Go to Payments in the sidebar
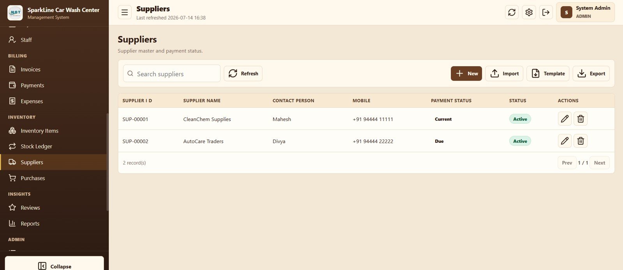 pyautogui.click(x=54, y=85)
